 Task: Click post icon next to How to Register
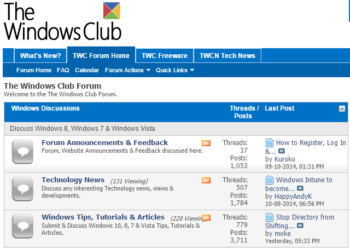point(270,143)
